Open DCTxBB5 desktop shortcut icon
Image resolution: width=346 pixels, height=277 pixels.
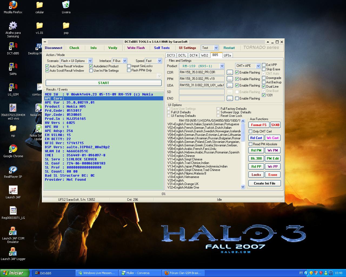(x=13, y=48)
